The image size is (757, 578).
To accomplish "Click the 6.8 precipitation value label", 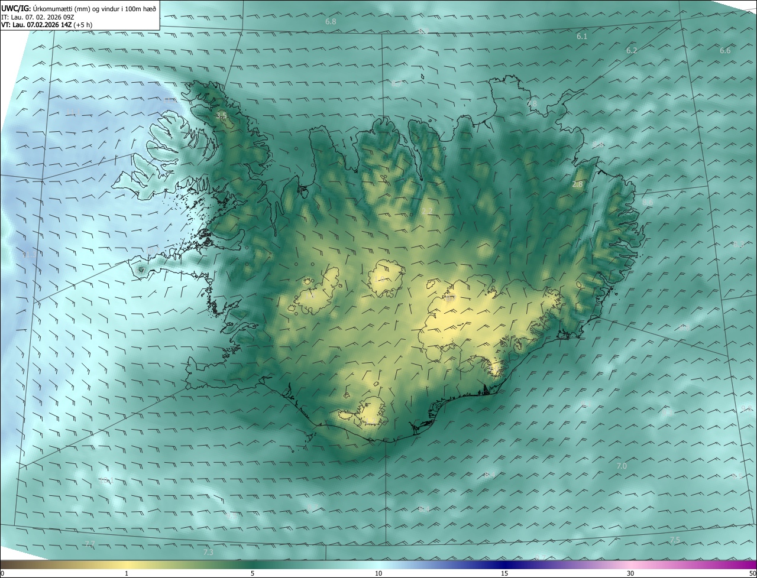I will [331, 22].
